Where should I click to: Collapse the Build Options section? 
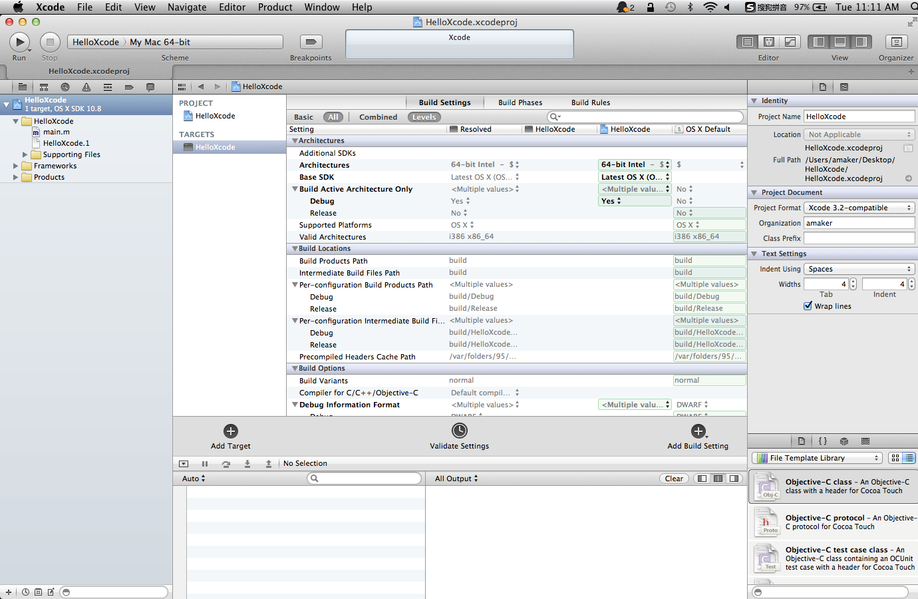(295, 369)
